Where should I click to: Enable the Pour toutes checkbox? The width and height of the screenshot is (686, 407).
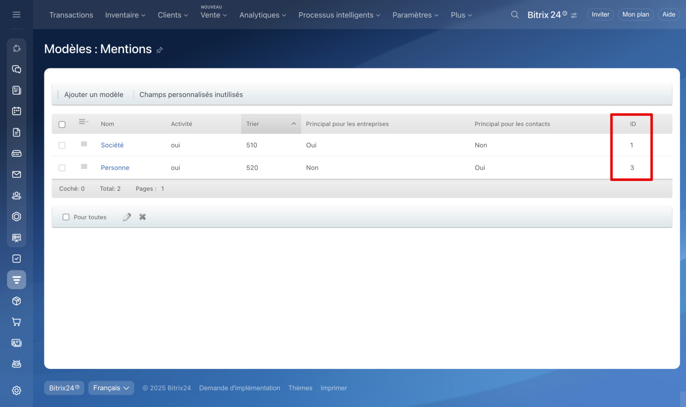point(66,217)
